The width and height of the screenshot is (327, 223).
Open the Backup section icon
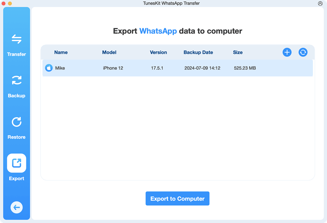pyautogui.click(x=17, y=80)
